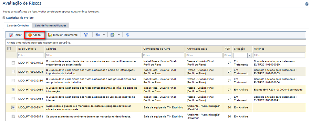The height and width of the screenshot is (121, 311).
Task: Click the 'Avaliação de Riscos' page heading
Action: [22, 3]
